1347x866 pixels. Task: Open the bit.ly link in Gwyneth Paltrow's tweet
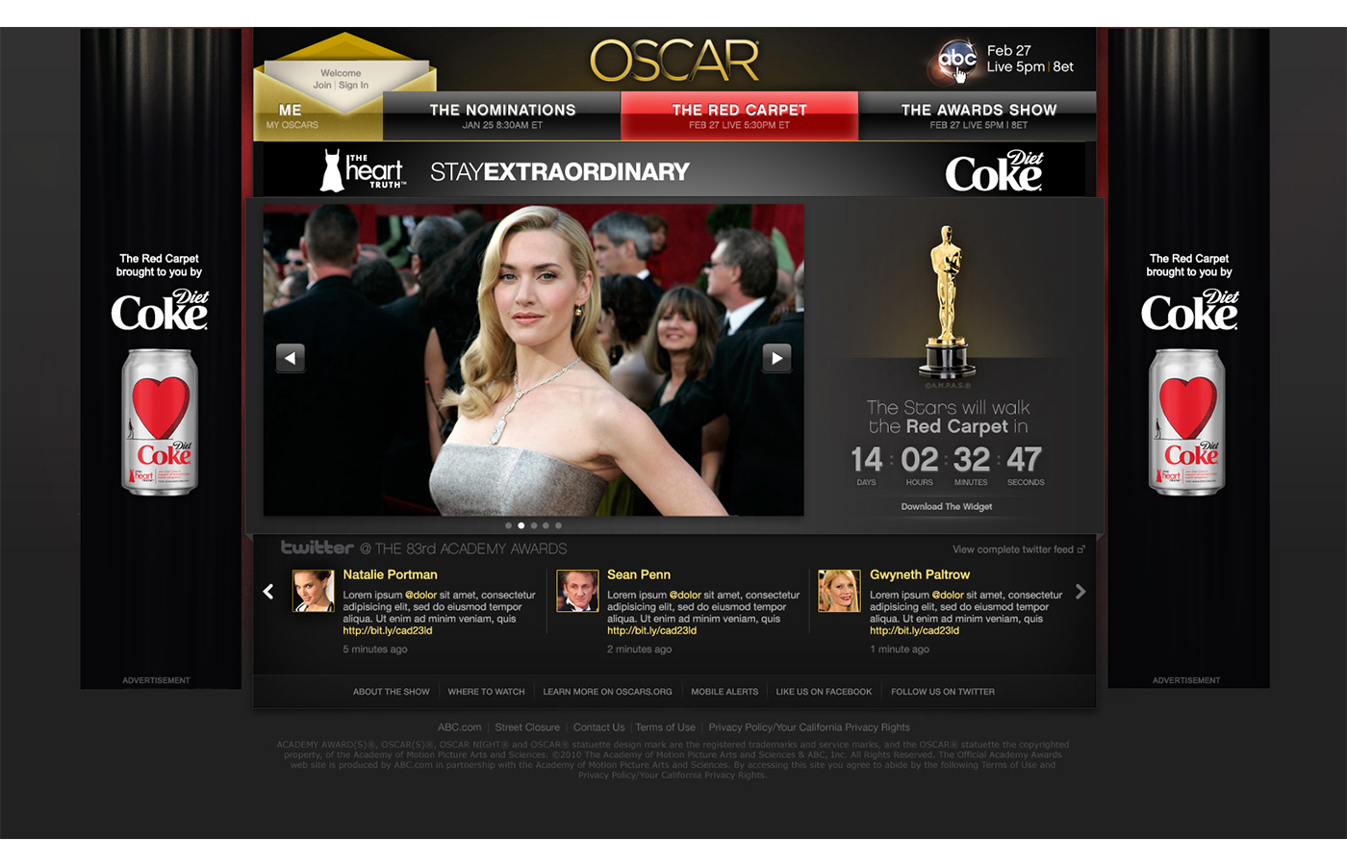tap(914, 630)
